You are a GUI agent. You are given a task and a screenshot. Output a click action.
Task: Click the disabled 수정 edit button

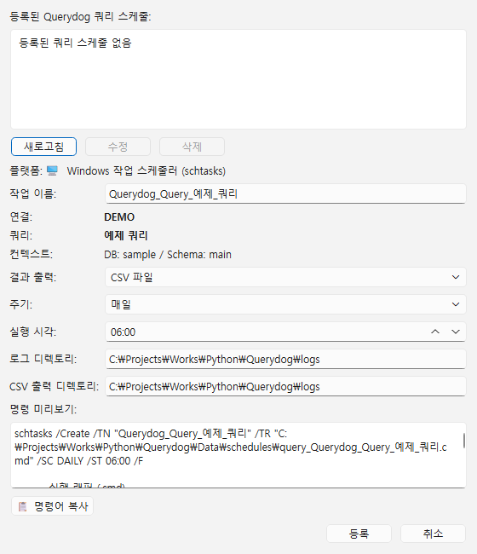point(118,147)
